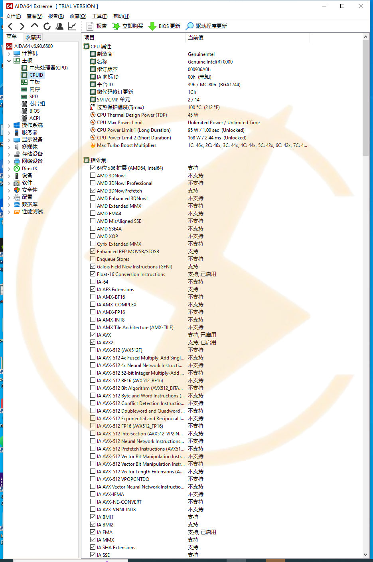Click the forward navigation arrow
The image size is (373, 562).
(x=22, y=26)
